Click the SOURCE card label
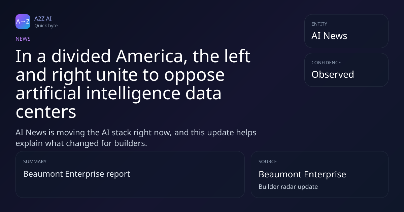The height and width of the screenshot is (212, 404). (x=268, y=162)
